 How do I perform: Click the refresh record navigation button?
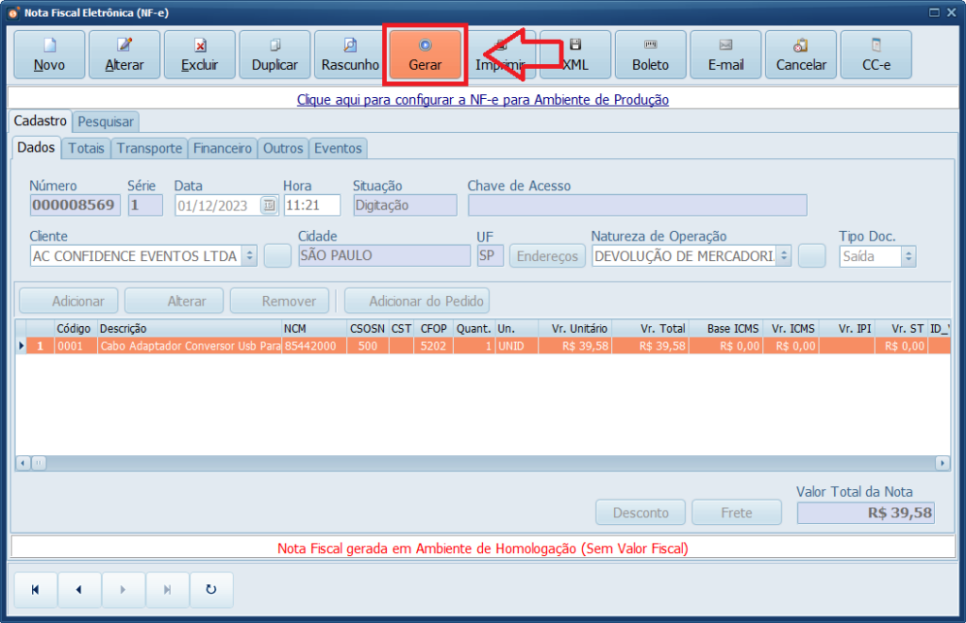(x=211, y=590)
